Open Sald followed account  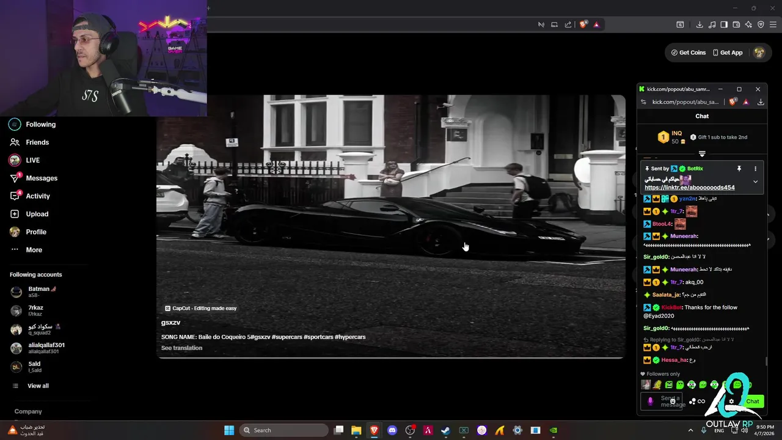coord(26,367)
